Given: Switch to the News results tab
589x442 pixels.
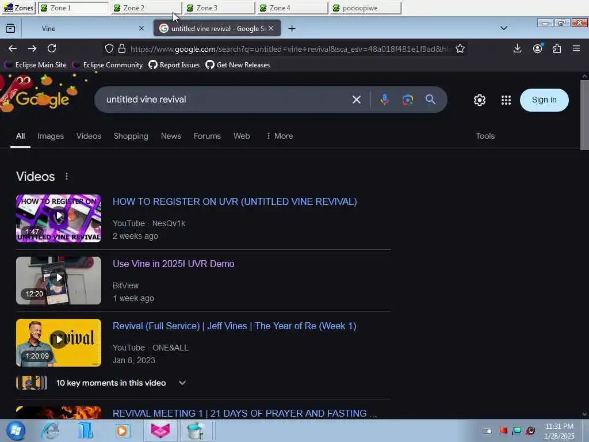Looking at the screenshot, I should 171,136.
